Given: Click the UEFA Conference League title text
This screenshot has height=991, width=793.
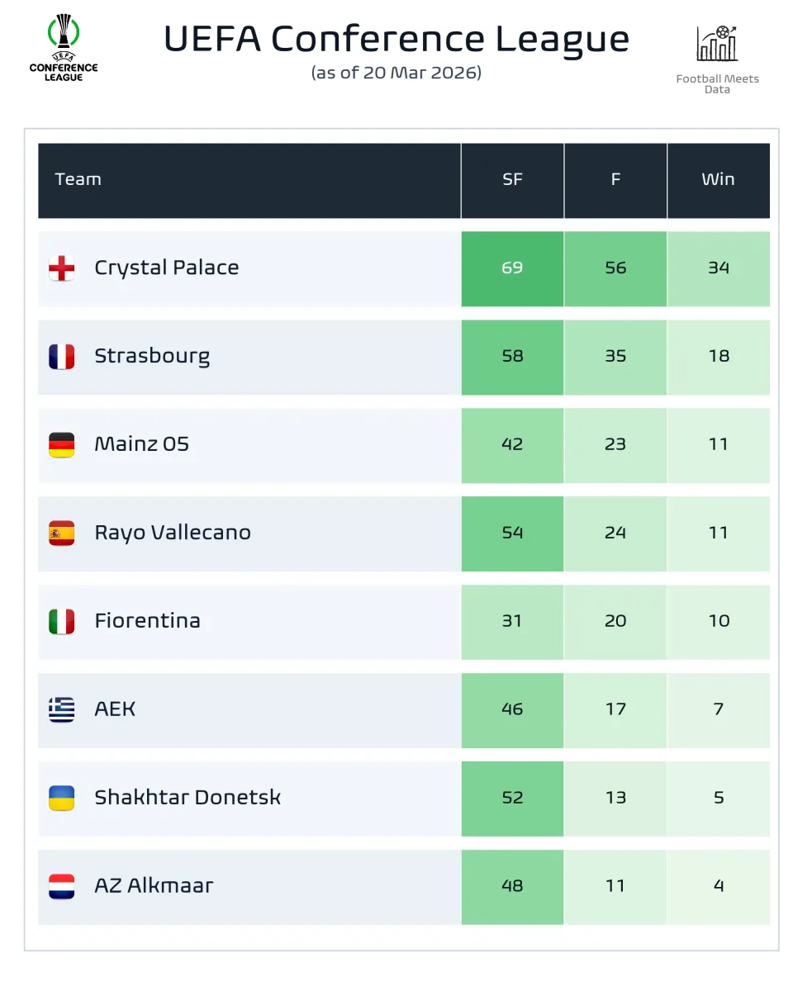Looking at the screenshot, I should pyautogui.click(x=396, y=39).
